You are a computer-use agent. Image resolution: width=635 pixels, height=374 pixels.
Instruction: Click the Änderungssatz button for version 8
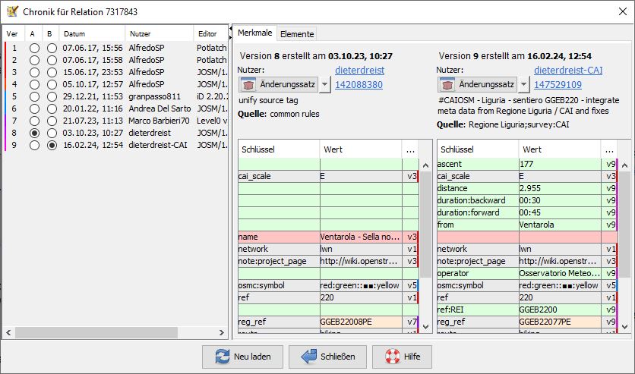(279, 84)
